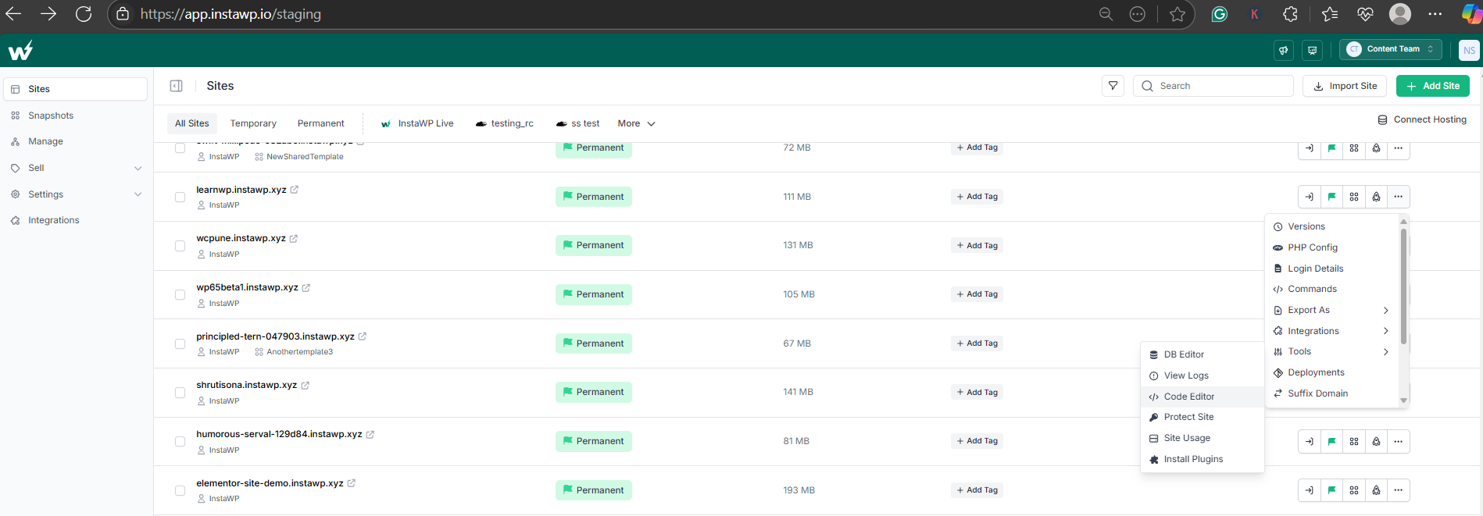Expand the Integrations submenu in context menu
Image resolution: width=1483 pixels, height=516 pixels.
[1331, 331]
